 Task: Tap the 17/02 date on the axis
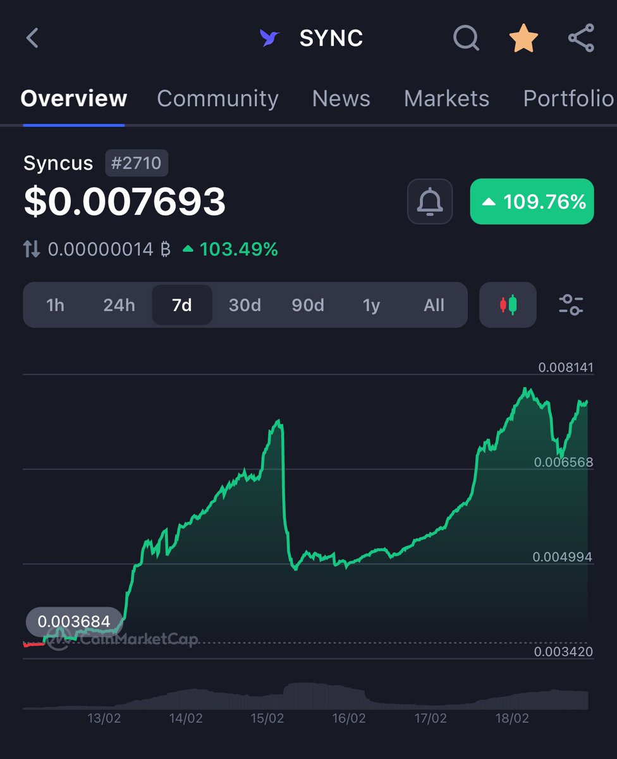(x=430, y=719)
